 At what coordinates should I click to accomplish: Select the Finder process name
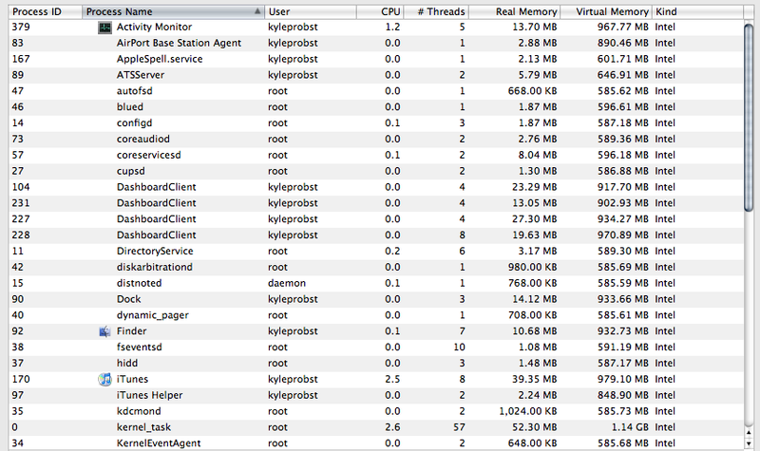[131, 331]
